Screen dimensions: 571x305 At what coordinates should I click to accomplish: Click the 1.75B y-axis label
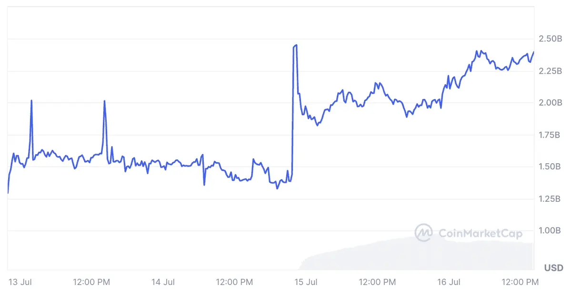(550, 135)
